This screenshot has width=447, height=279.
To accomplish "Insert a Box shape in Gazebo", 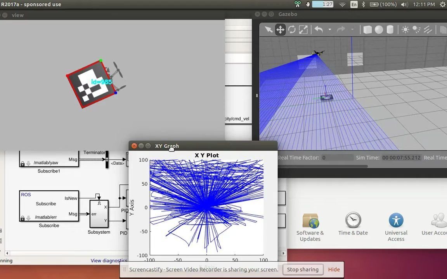I will tap(367, 29).
